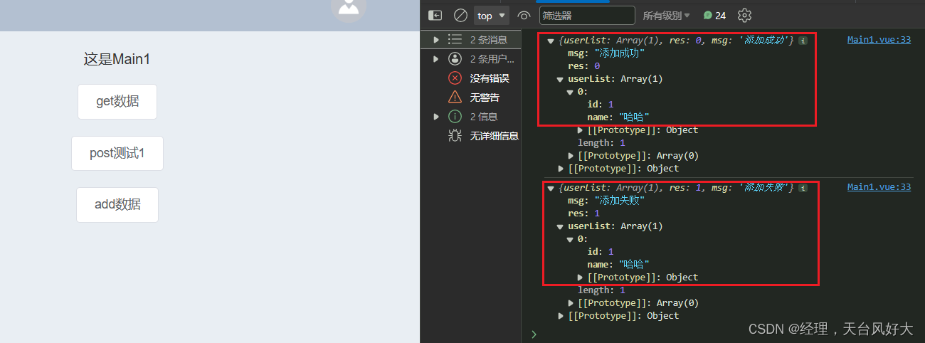The image size is (925, 343).
Task: Select the 无警告 warnings filter
Action: point(470,97)
